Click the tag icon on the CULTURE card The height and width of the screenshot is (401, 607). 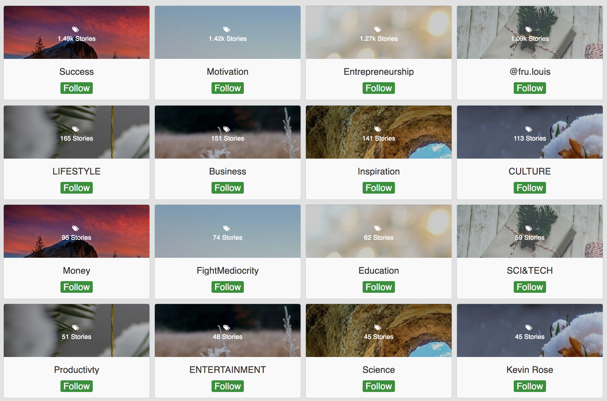click(529, 129)
